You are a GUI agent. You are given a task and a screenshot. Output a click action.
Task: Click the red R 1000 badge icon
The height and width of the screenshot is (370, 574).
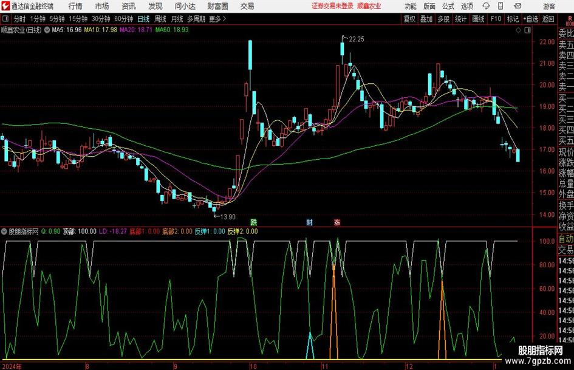click(570, 21)
